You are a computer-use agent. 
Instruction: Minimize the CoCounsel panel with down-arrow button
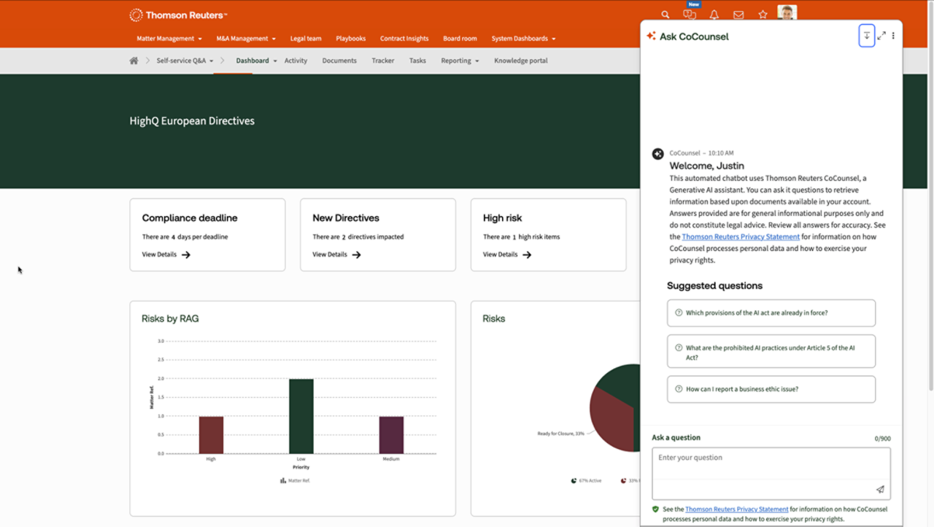[x=866, y=36]
